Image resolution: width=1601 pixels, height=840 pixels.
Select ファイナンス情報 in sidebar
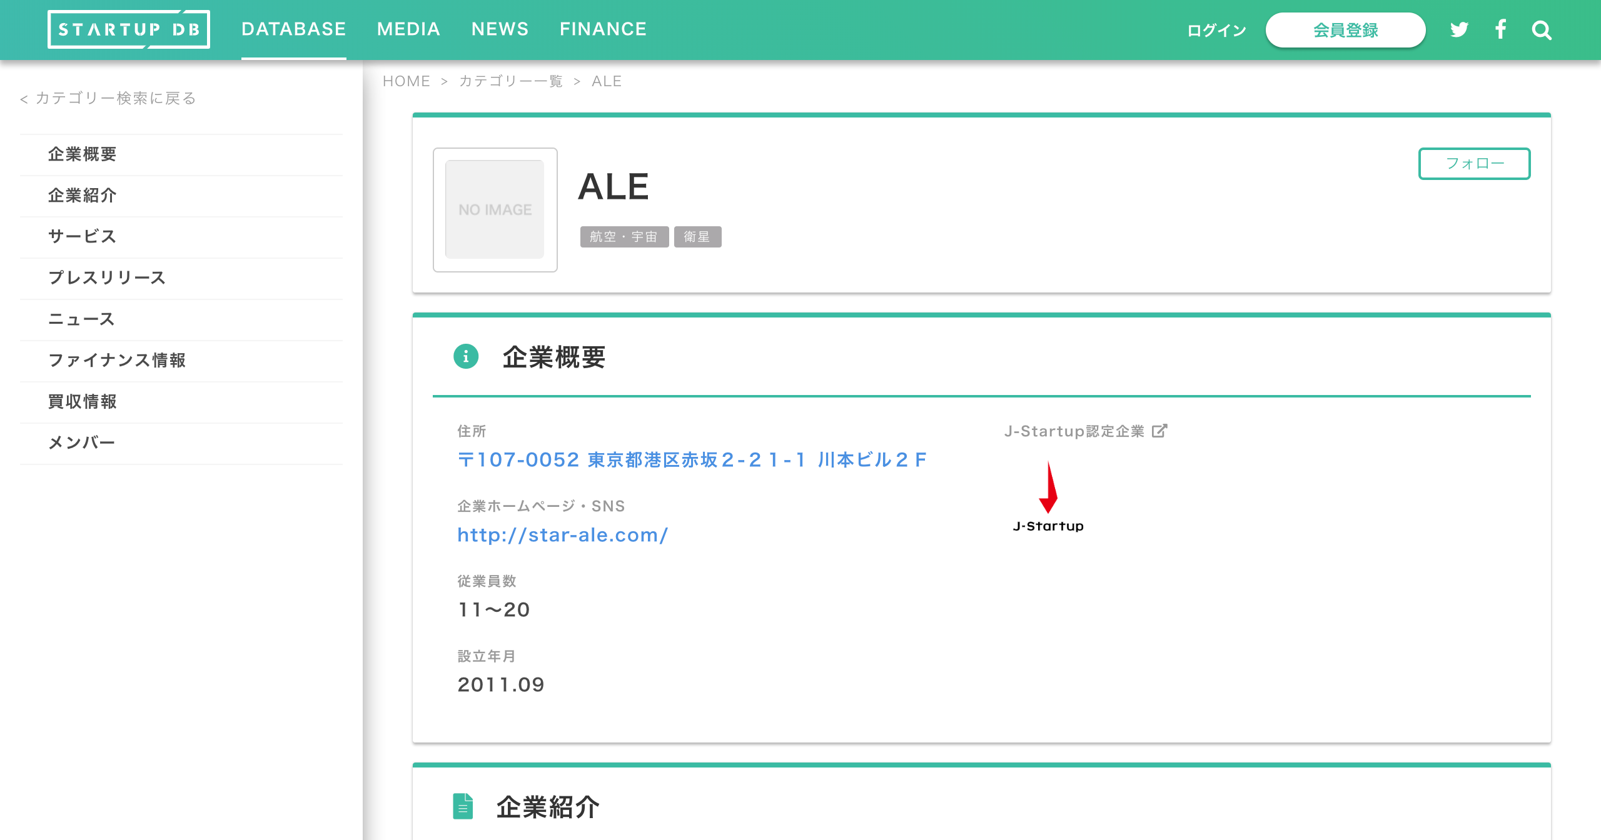[118, 361]
